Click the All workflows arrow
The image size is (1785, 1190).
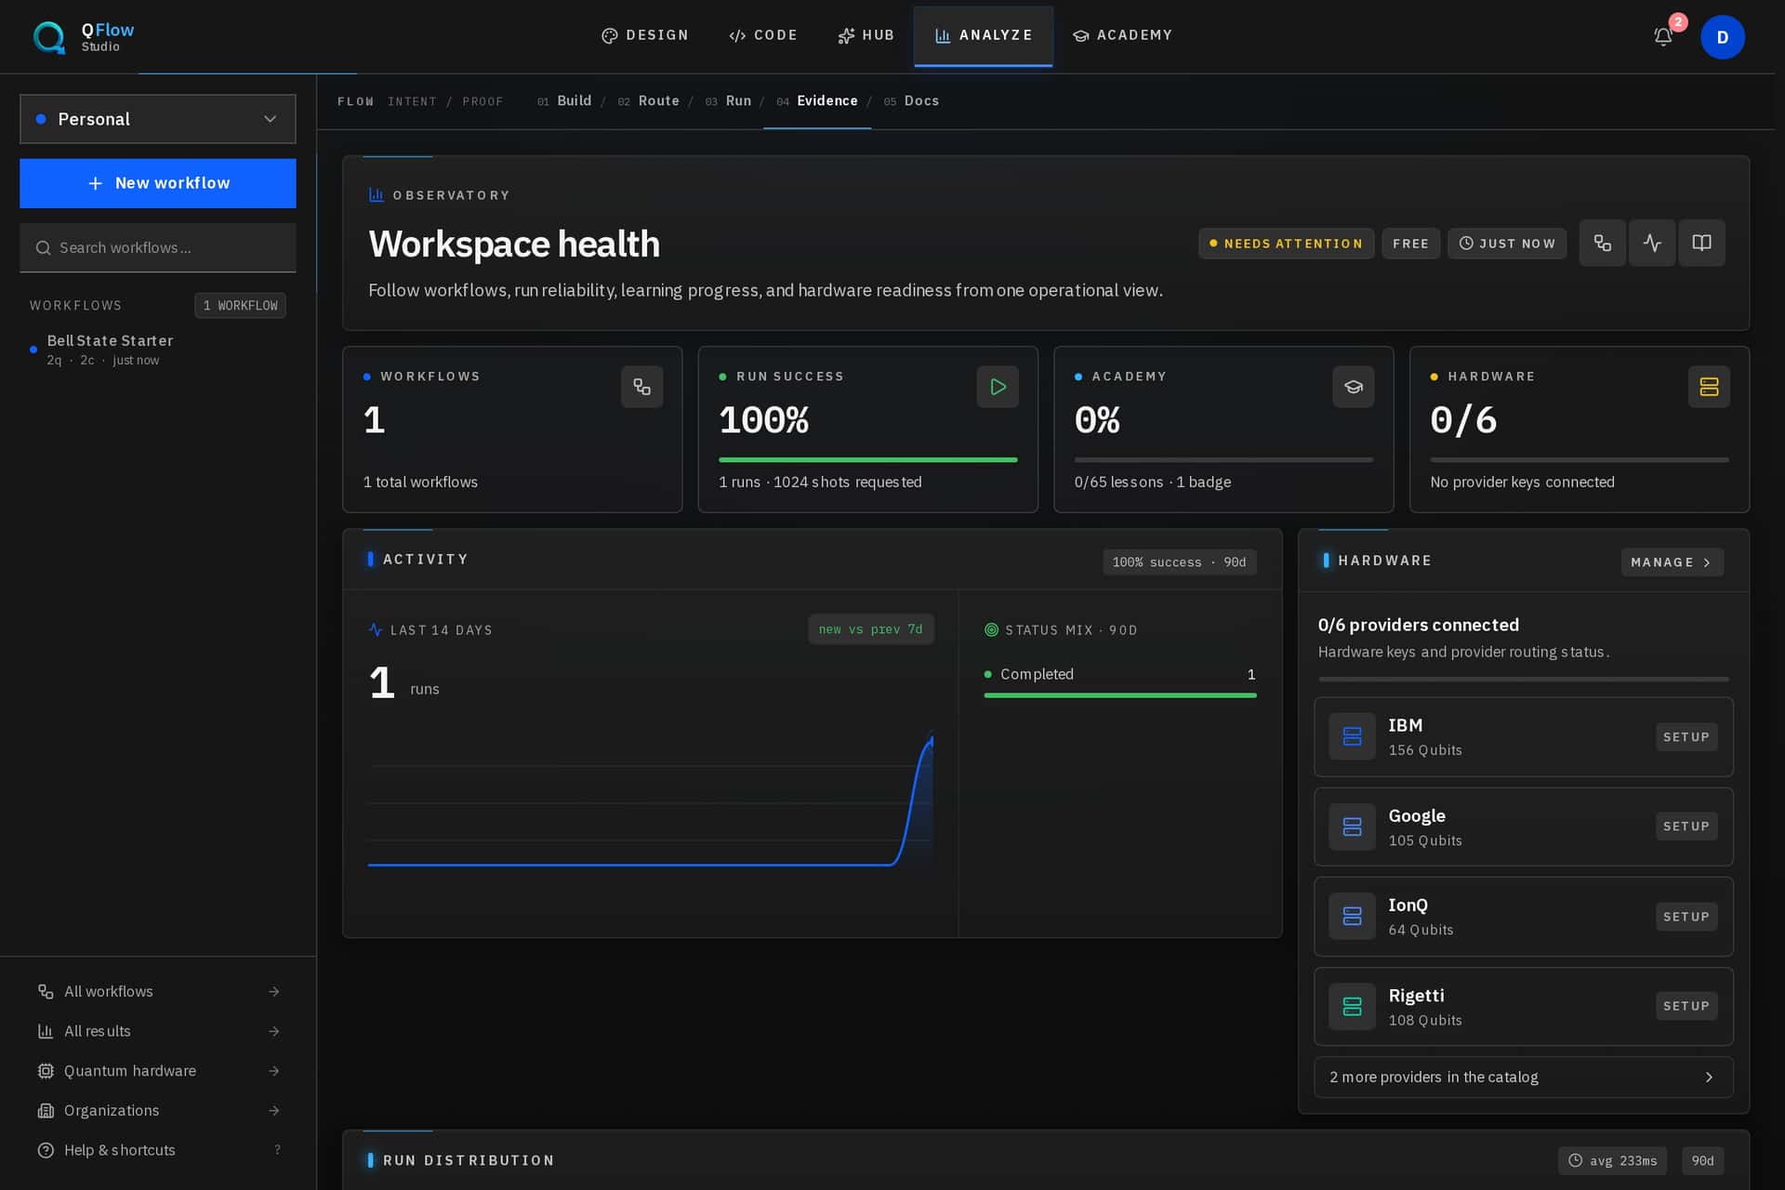(x=273, y=991)
